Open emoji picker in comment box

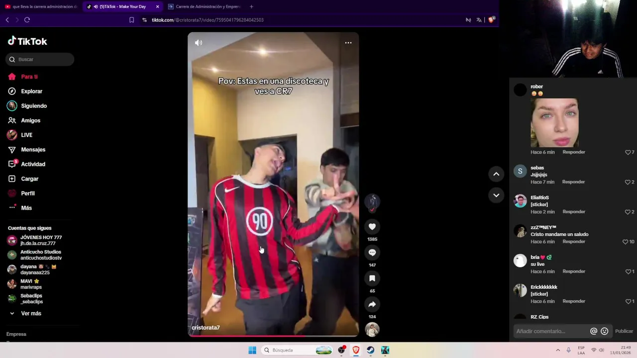[605, 331]
